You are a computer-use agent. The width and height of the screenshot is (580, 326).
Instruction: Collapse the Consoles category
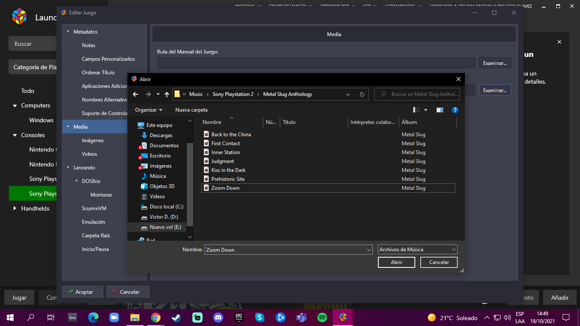[x=15, y=135]
